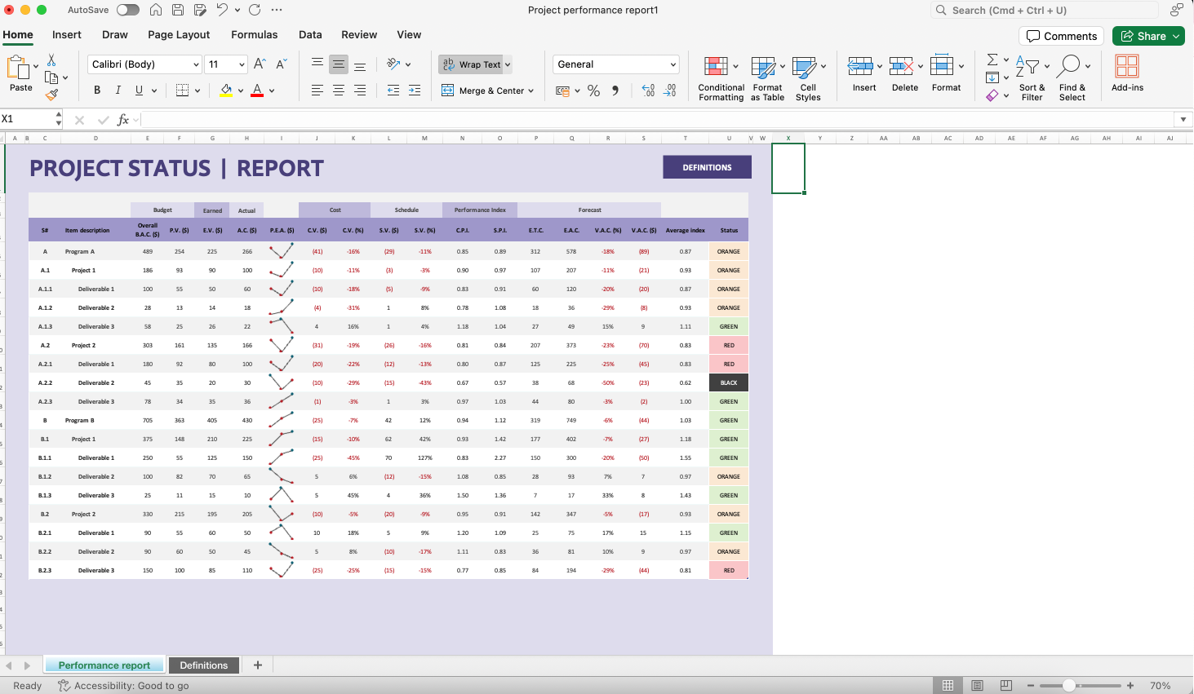
Task: Apply Underline formatting
Action: pos(140,90)
